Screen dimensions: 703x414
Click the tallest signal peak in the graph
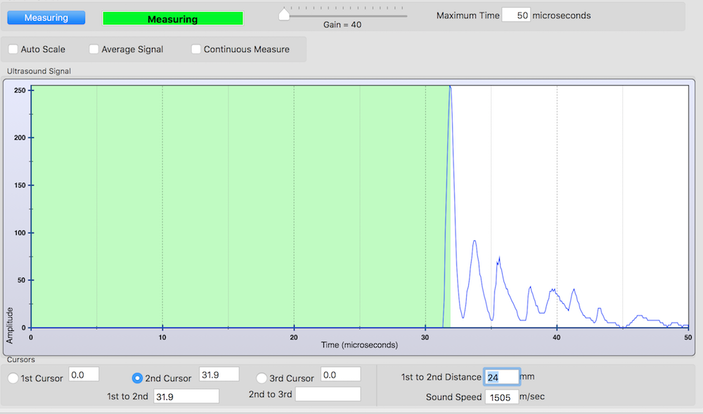[450, 88]
